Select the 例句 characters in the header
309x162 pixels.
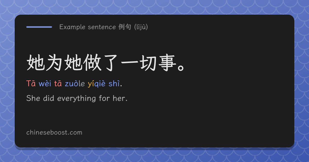[125, 27]
